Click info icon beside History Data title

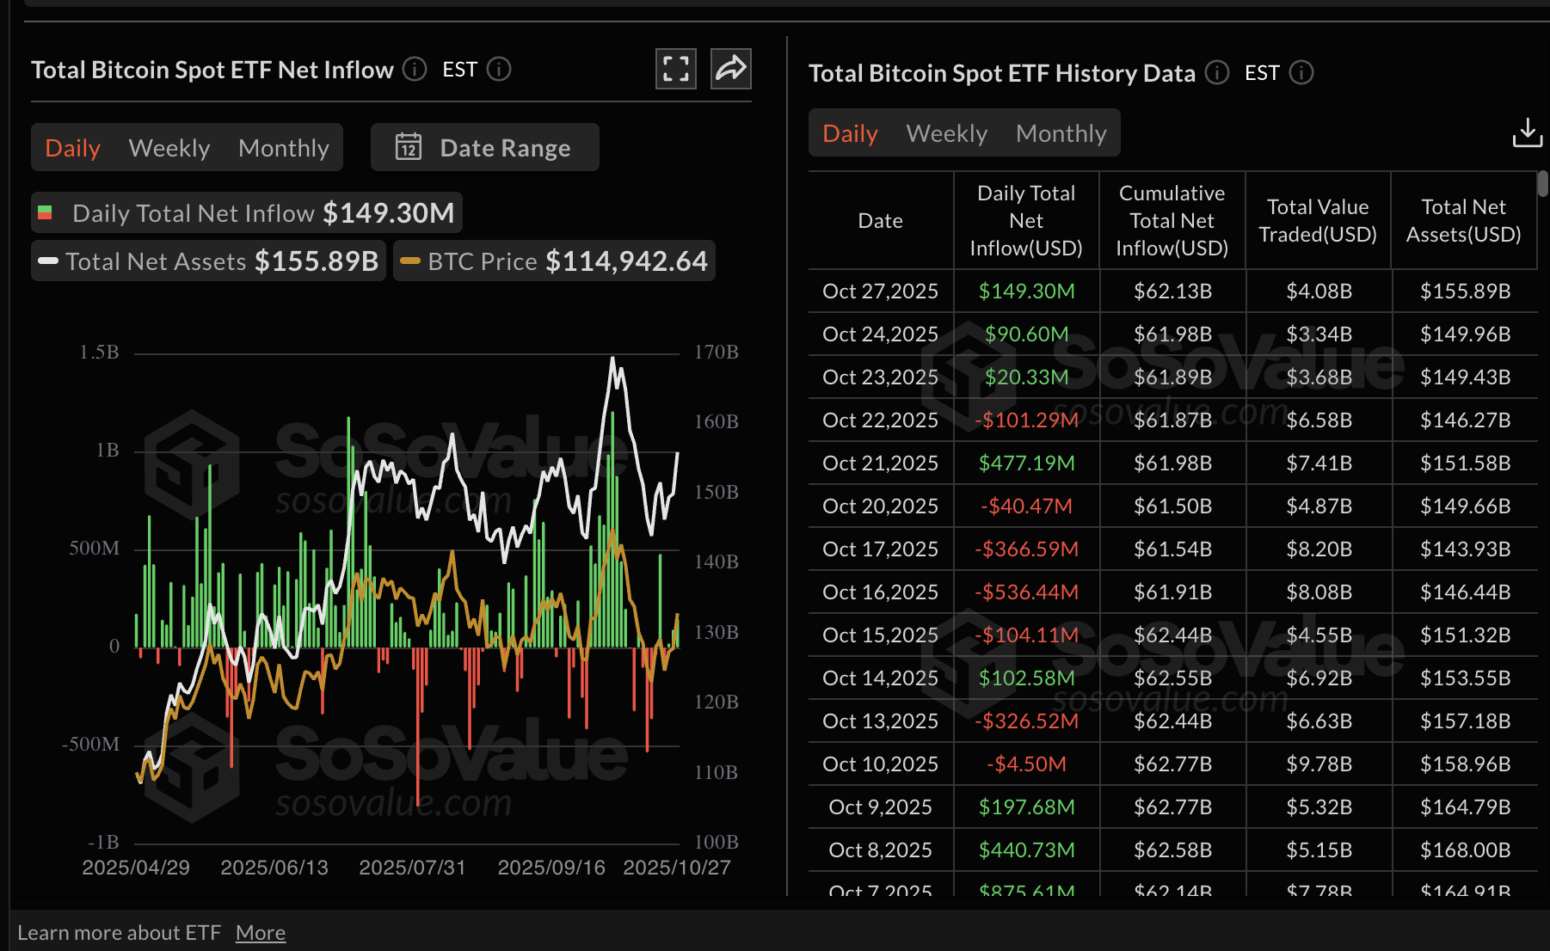[1216, 72]
